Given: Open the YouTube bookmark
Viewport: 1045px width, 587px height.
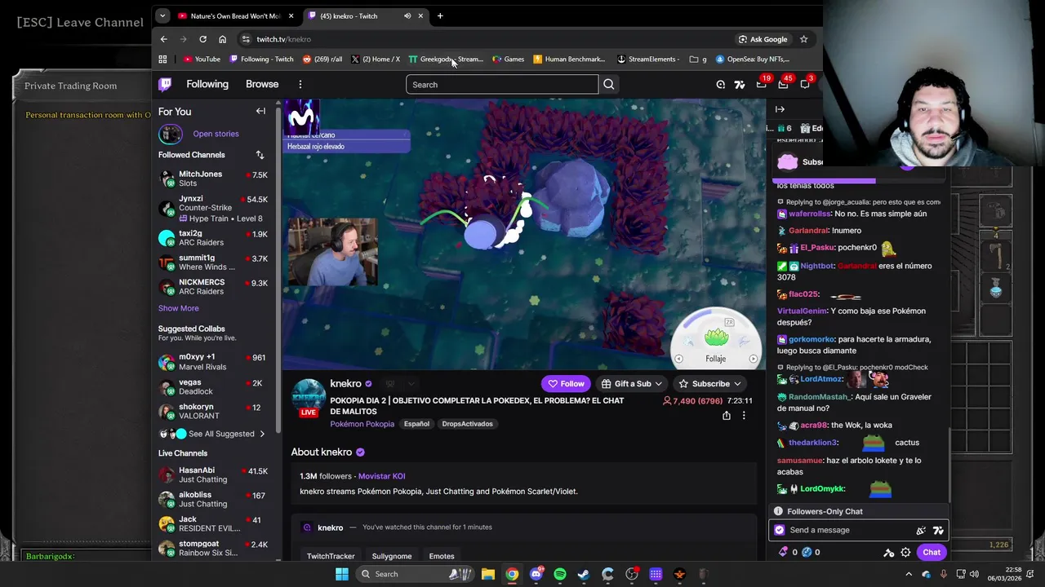Looking at the screenshot, I should coord(202,59).
